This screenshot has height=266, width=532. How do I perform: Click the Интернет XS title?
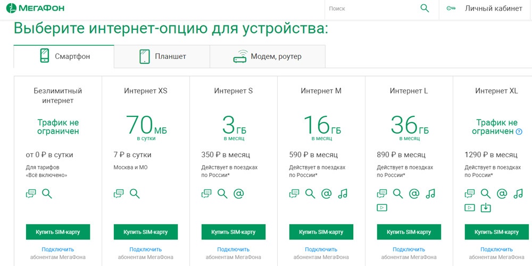[146, 91]
